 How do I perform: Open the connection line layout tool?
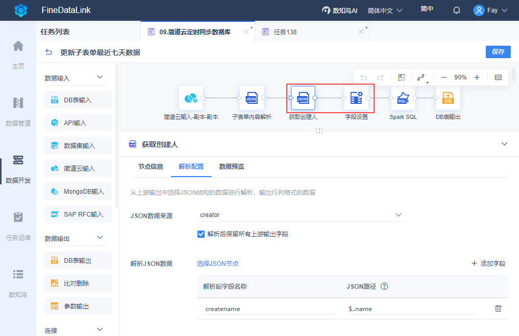(422, 78)
